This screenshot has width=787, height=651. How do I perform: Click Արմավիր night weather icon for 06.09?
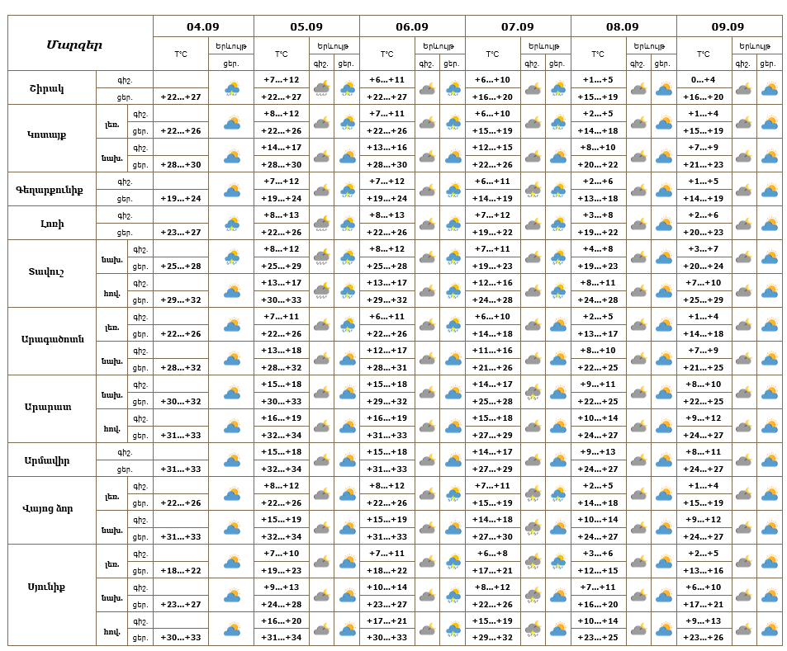(x=427, y=460)
